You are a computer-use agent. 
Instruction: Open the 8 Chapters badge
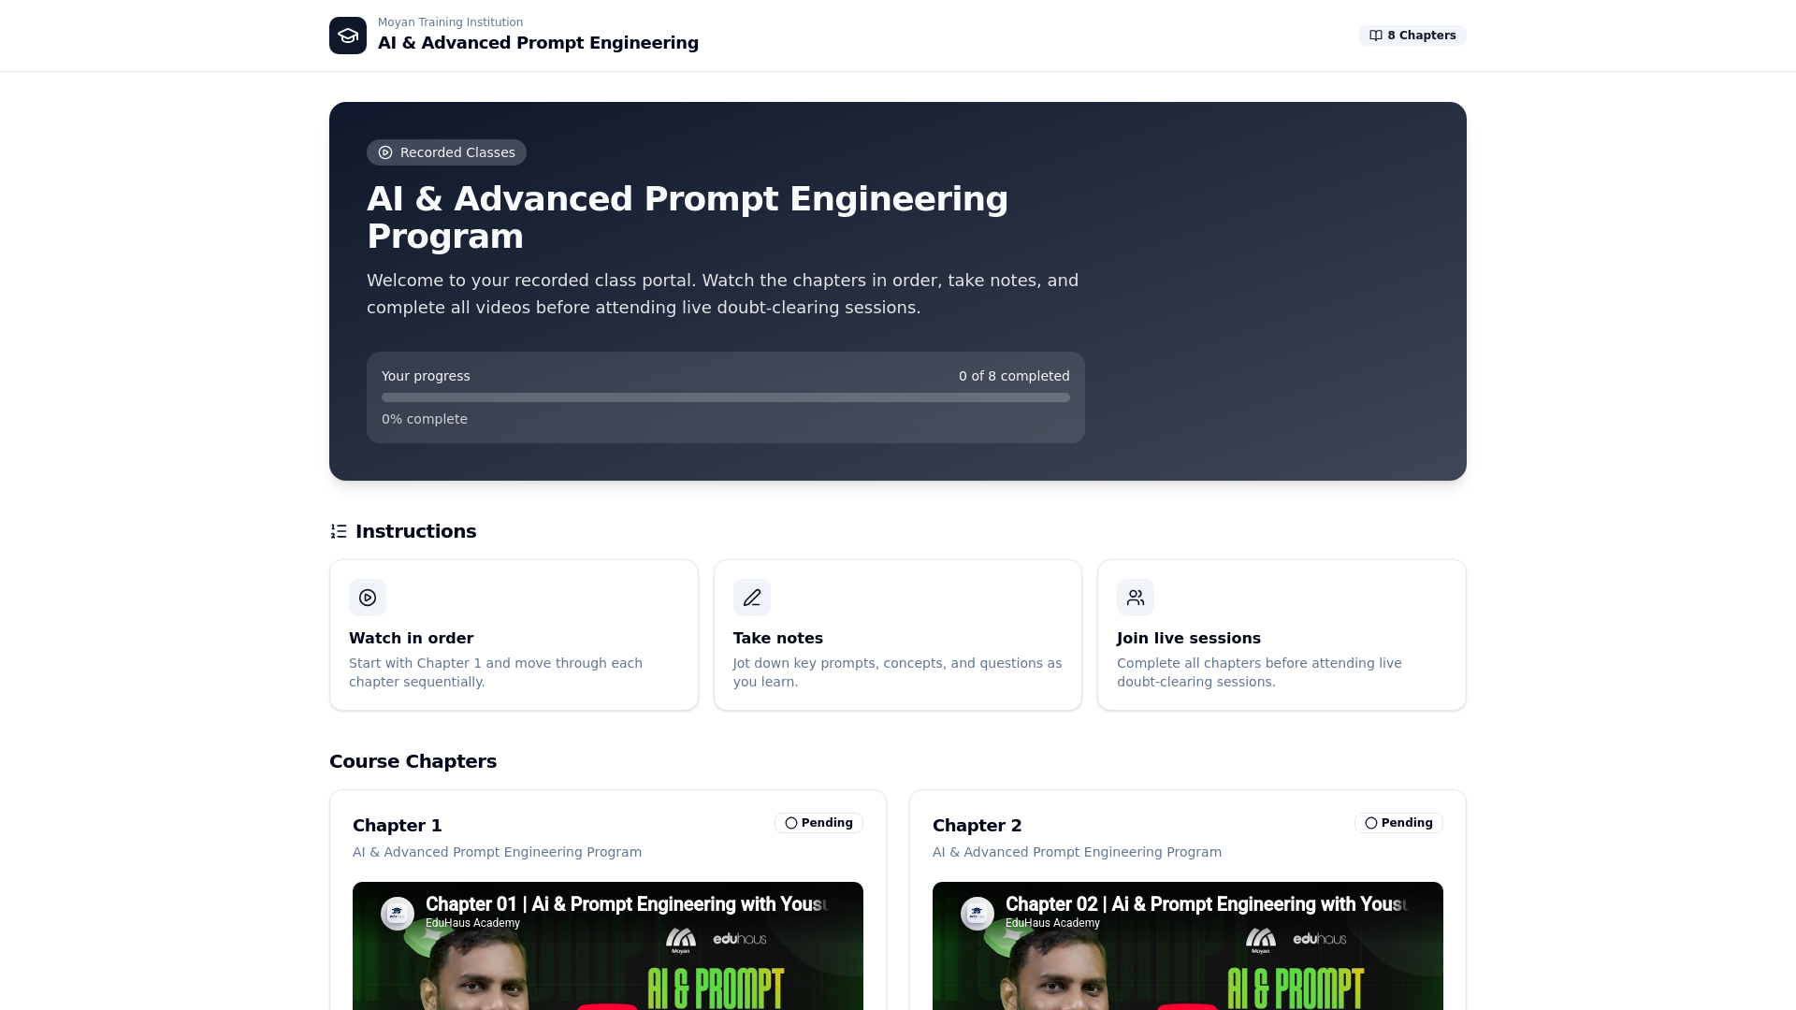(1412, 36)
